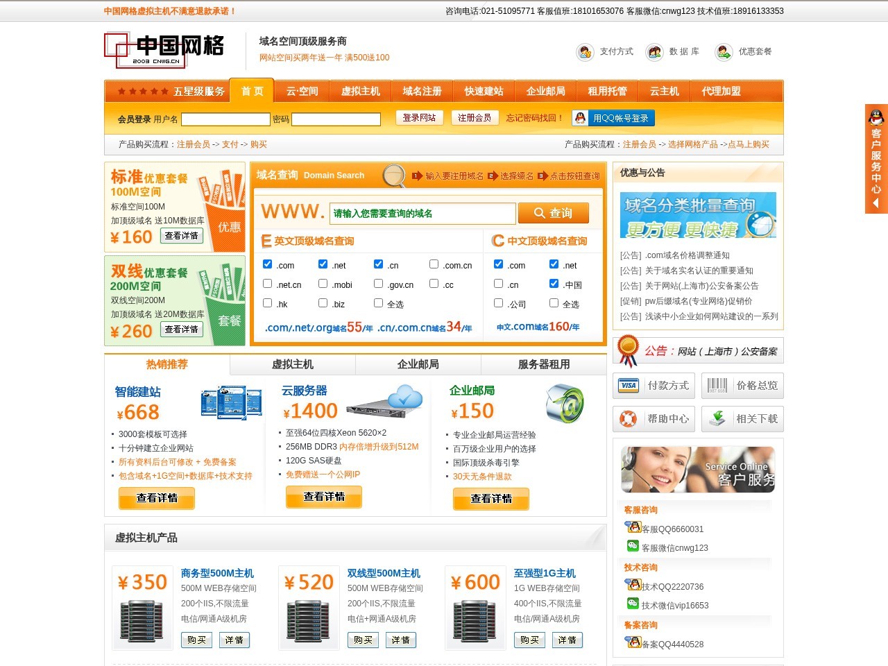The height and width of the screenshot is (666, 888).
Task: Open the 域名注册 navigation menu item
Action: [x=421, y=91]
